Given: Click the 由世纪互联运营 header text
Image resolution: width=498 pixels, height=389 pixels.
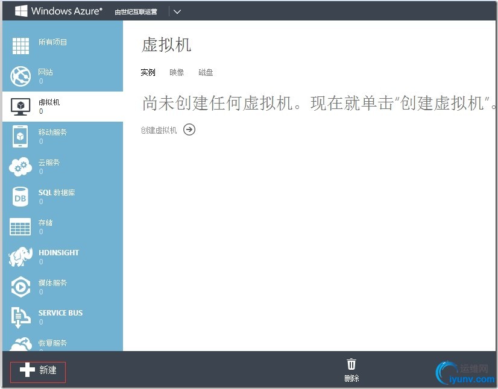Looking at the screenshot, I should [136, 11].
